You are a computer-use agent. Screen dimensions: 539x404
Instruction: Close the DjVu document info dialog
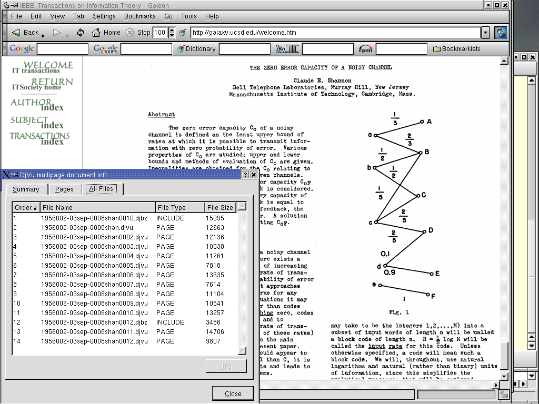tap(233, 393)
